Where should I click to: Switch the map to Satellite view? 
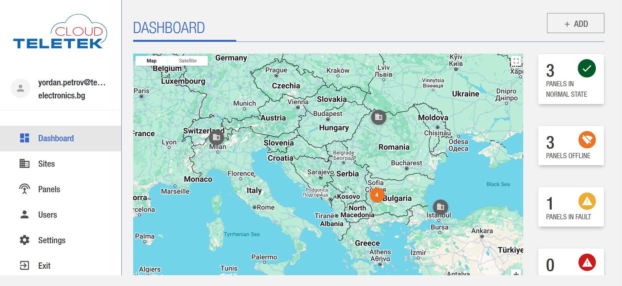188,61
